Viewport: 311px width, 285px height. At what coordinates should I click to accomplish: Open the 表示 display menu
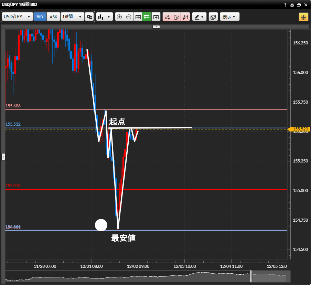tap(229, 17)
